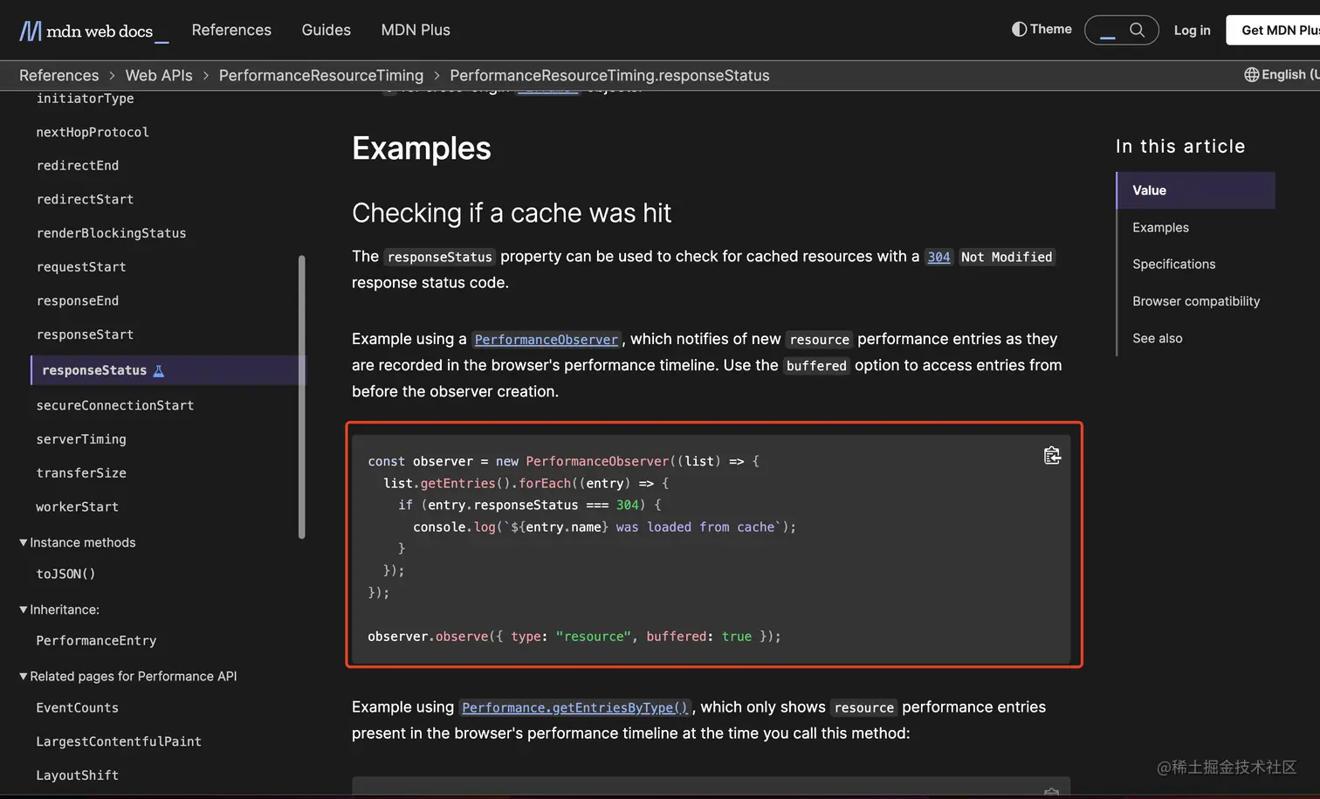Click the globe language icon
This screenshot has width=1320, height=799.
[1251, 74]
